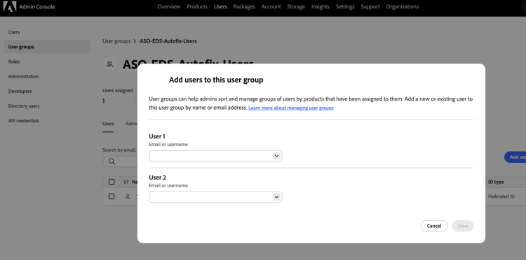Click the search field under Search by email
This screenshot has height=260, width=526.
(120, 161)
